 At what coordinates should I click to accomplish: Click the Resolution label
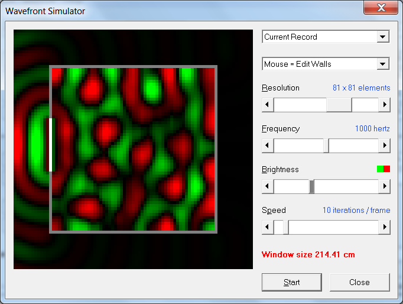pos(281,88)
